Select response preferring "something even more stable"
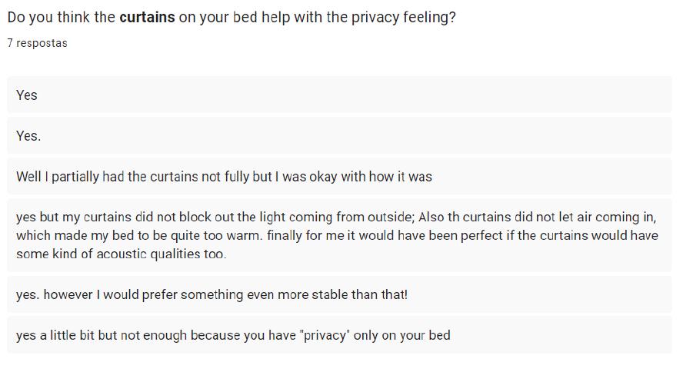 339,294
